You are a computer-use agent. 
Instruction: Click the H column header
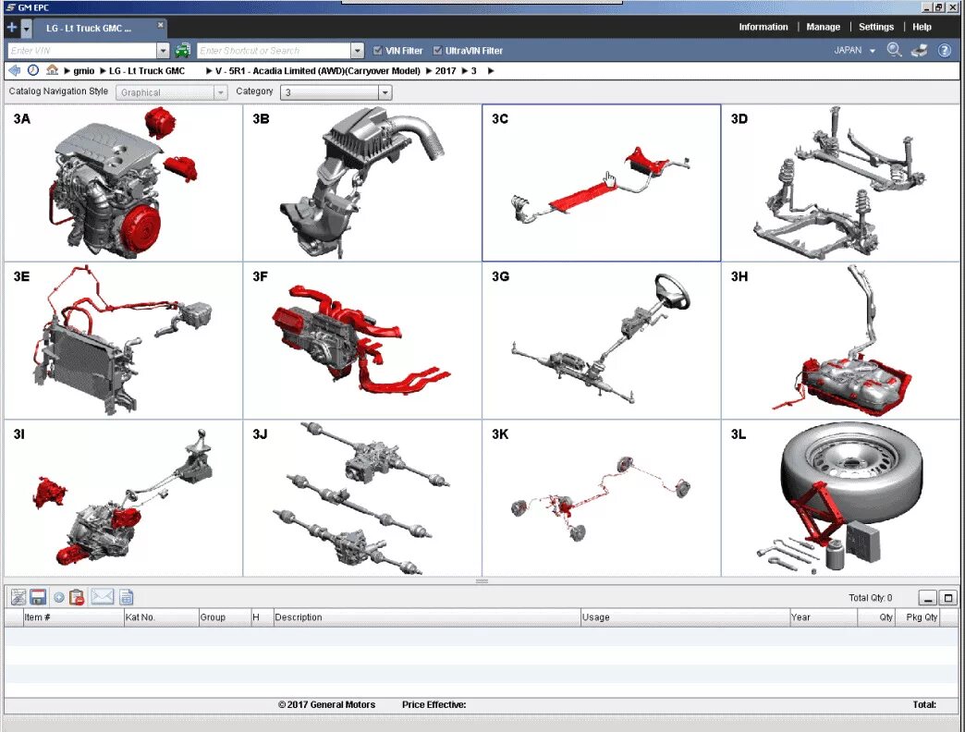coord(263,617)
